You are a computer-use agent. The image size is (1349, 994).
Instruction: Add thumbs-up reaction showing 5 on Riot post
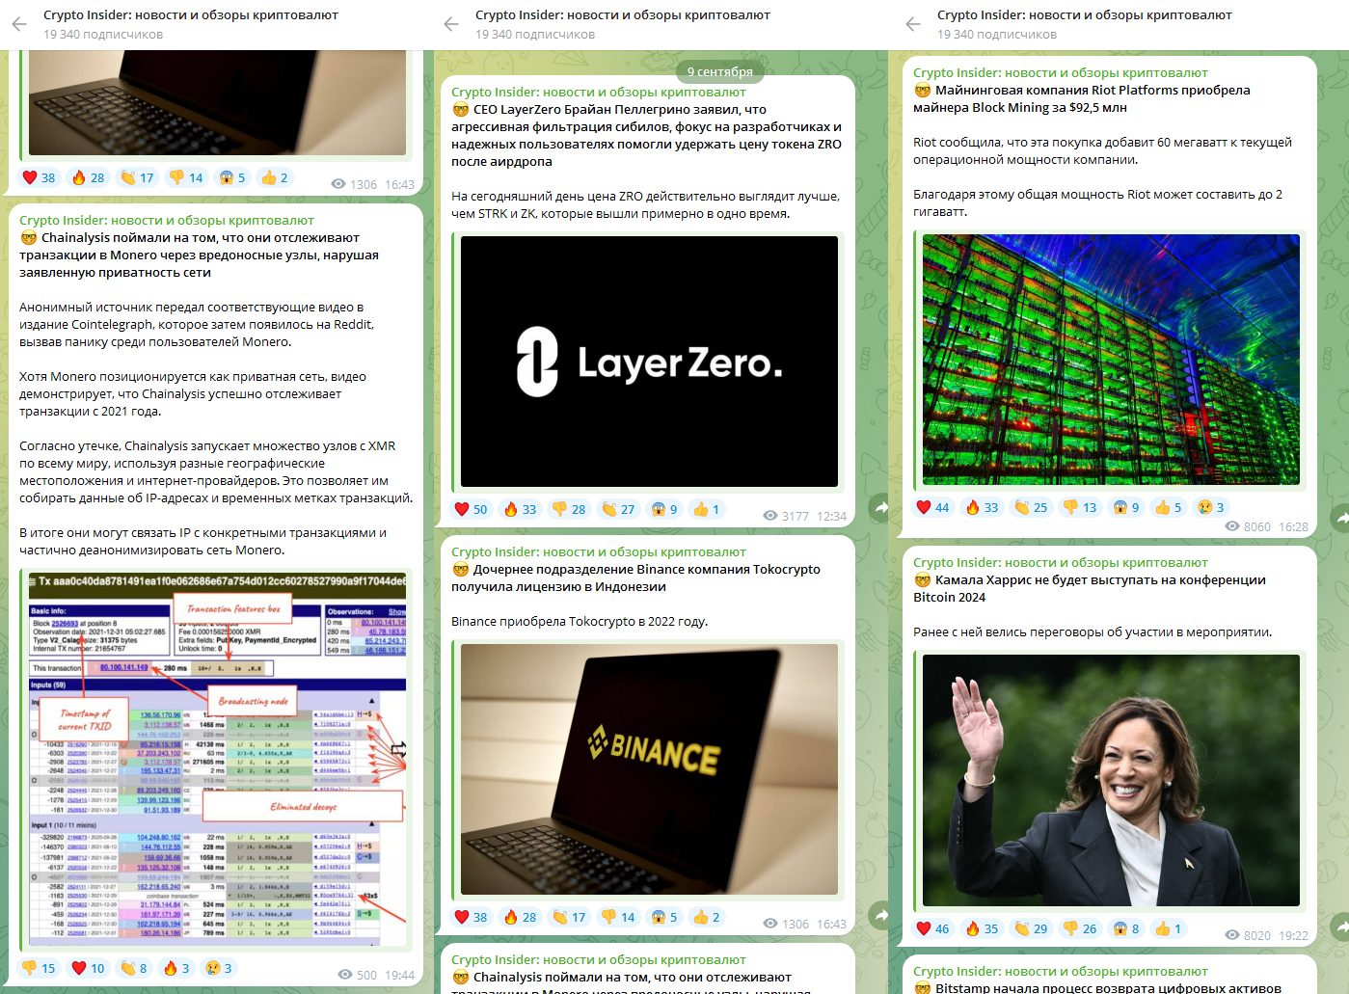[1170, 507]
